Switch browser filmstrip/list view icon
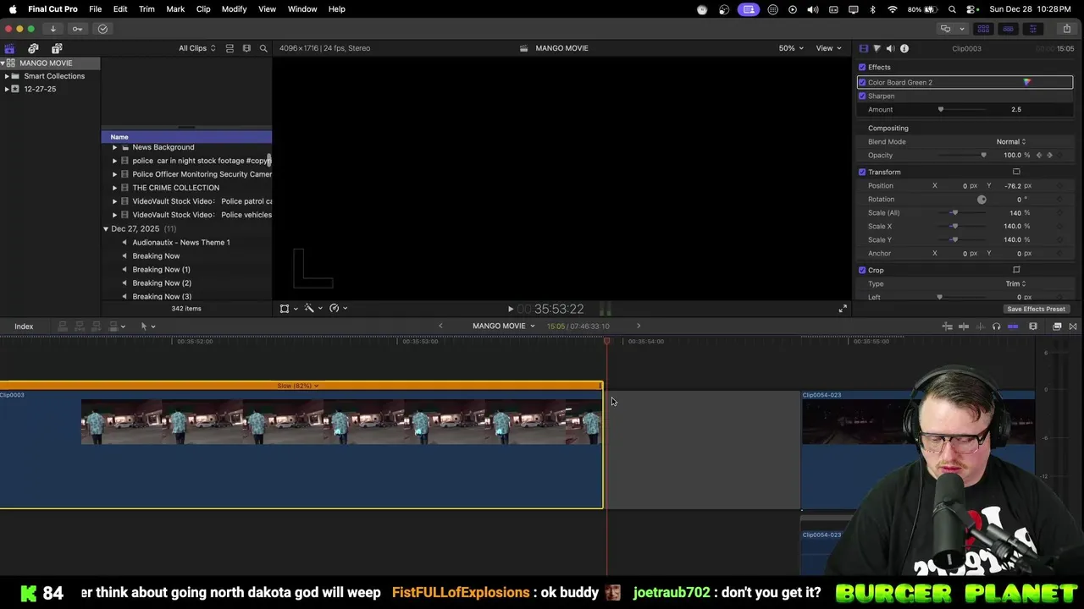The image size is (1084, 609). (x=246, y=48)
